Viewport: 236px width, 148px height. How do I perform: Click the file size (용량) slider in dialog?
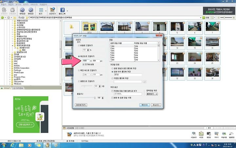87,86
